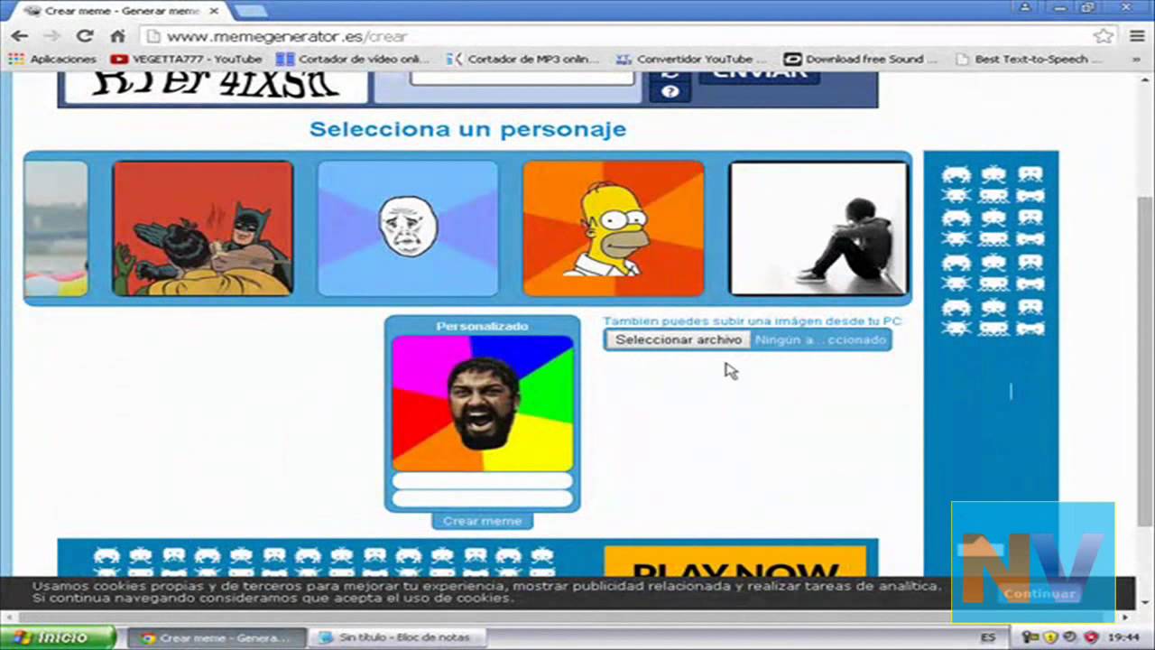
Task: Choose the Batman slapping Robin character
Action: [203, 228]
